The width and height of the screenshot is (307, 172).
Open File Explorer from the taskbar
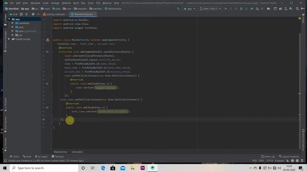click(x=132, y=168)
